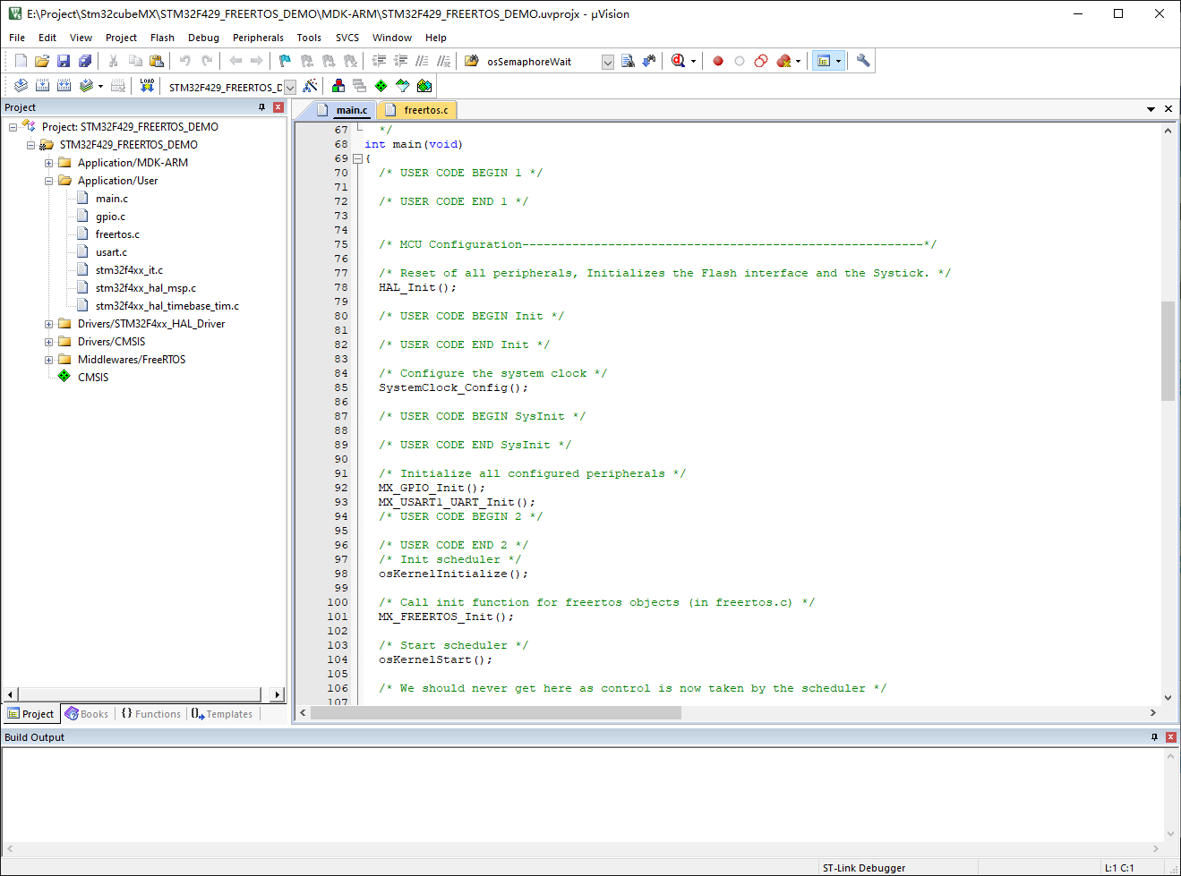Open a file with folder icon
This screenshot has height=876, width=1181.
click(x=42, y=61)
